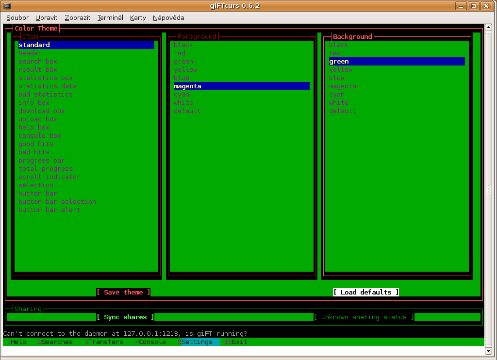Click the Load defaults button
Viewport: 497px width, 360px height.
point(366,292)
